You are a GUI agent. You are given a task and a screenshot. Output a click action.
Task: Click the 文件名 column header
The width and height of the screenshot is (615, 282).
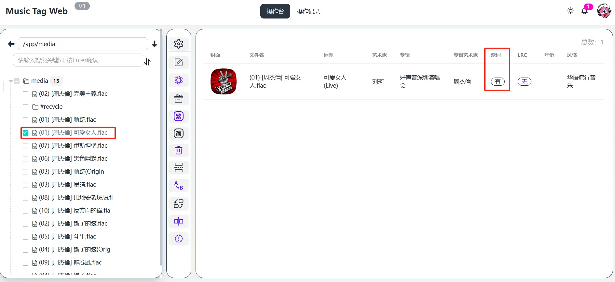point(257,55)
